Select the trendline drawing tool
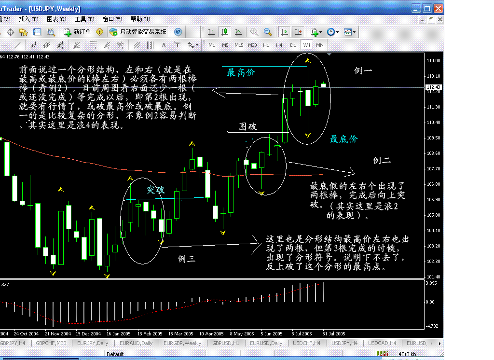The image size is (494, 360). pyautogui.click(x=18, y=45)
